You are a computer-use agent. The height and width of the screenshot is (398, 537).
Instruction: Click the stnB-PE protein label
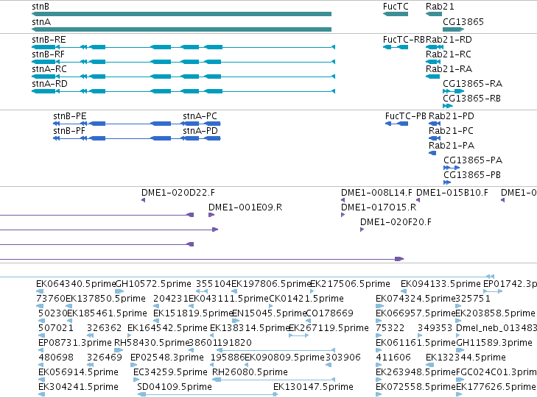coord(70,116)
